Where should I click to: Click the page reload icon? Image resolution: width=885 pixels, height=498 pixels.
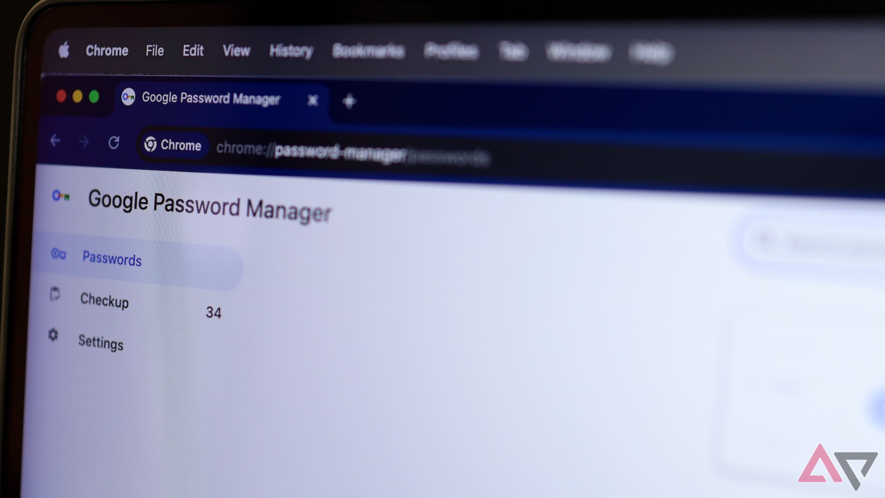coord(114,142)
